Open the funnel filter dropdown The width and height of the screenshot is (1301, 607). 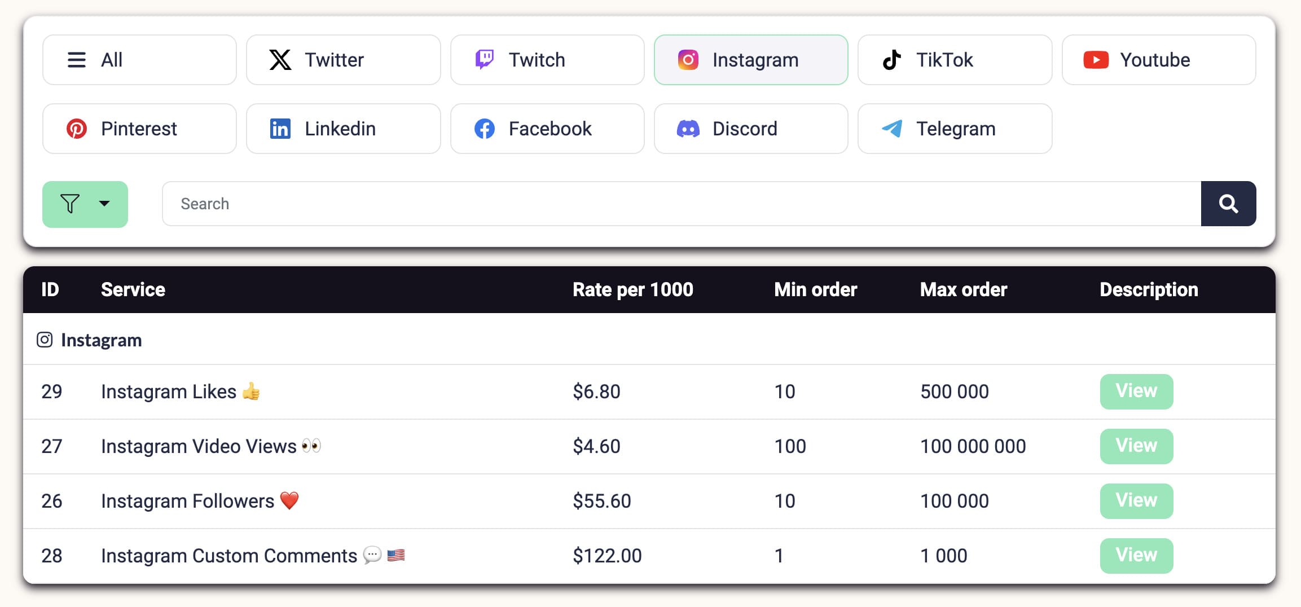pos(85,204)
